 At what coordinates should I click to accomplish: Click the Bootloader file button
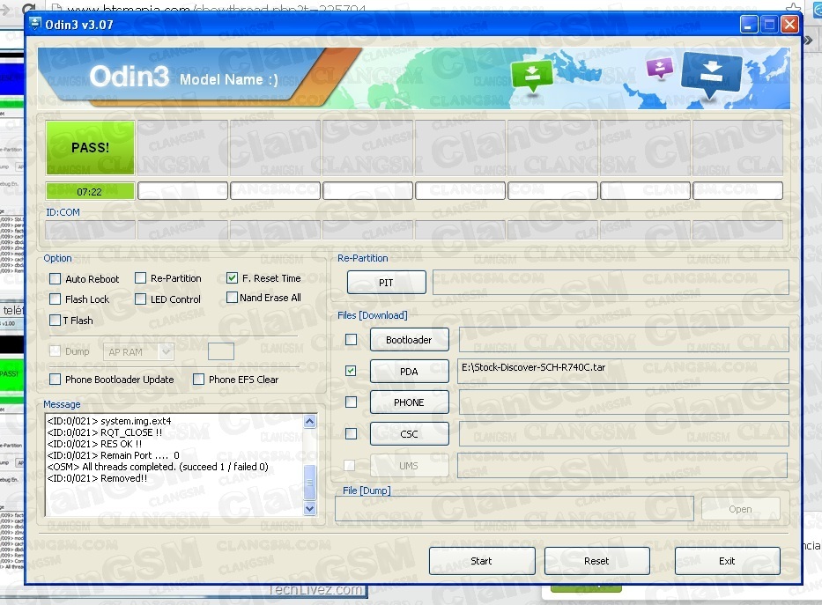click(x=410, y=340)
